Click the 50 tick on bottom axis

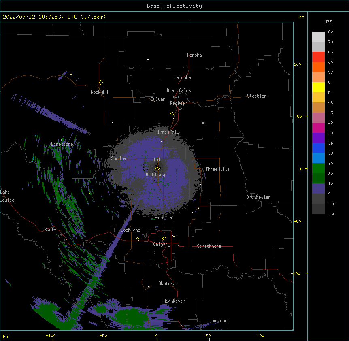208,335
